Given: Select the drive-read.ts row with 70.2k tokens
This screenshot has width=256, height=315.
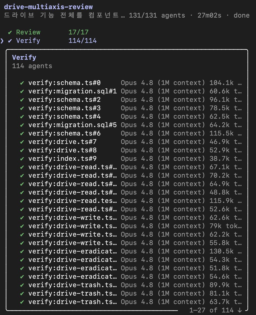Looking at the screenshot, I should (x=131, y=175).
